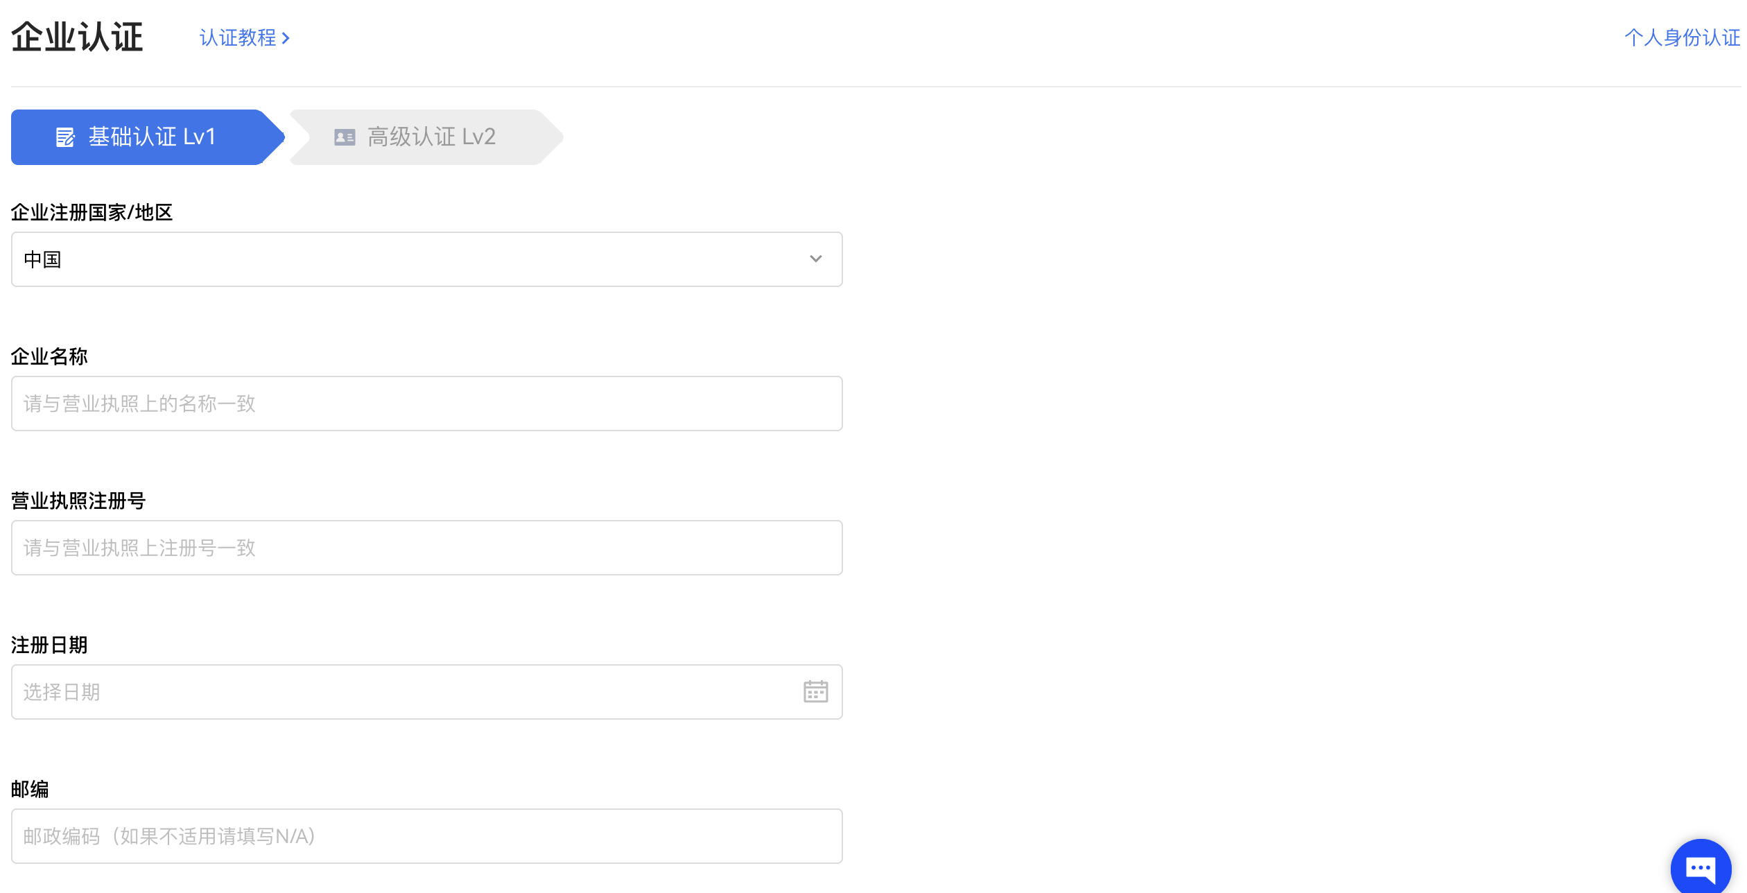Click the 企业注册国家/地区 field label

pos(92,212)
